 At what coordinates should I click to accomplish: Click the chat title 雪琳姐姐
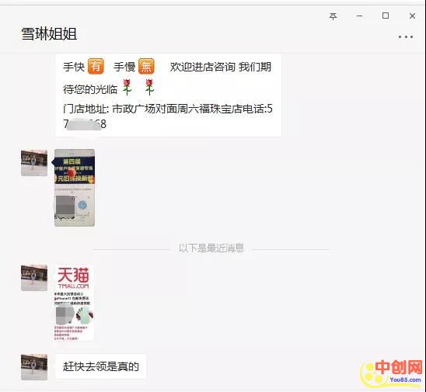(x=49, y=34)
